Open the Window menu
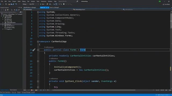Image resolution: width=172 pixels, height=96 pixels. tap(50, 1)
